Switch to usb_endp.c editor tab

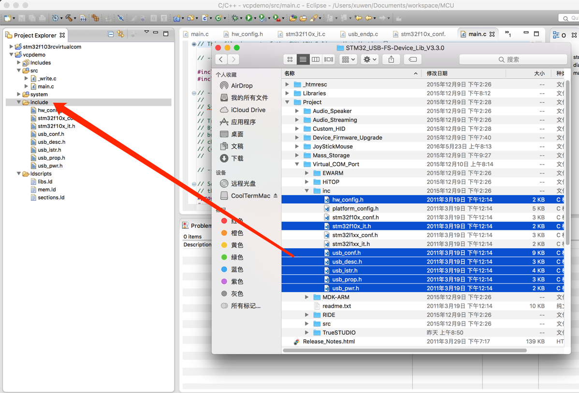point(359,34)
